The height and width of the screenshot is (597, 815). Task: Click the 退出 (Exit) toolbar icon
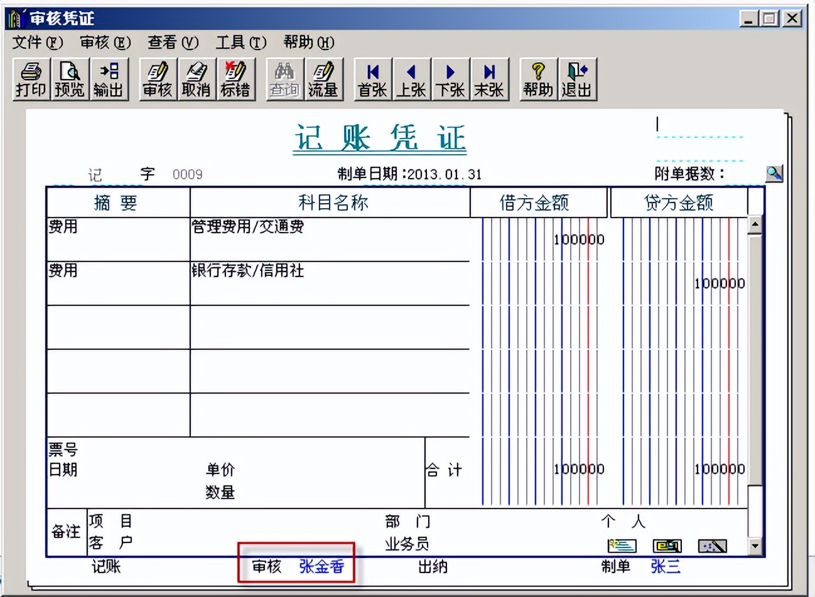coord(577,78)
